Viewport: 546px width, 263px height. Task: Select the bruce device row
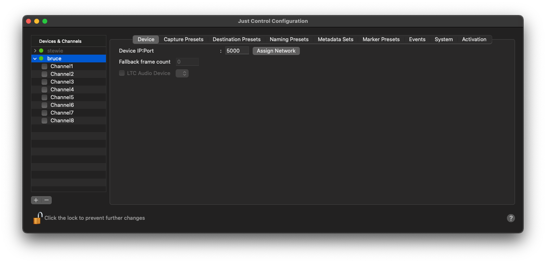[68, 59]
